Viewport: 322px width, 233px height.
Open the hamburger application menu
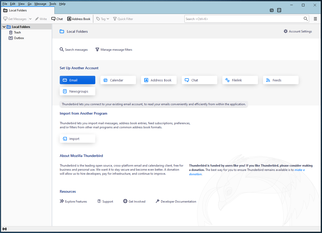pos(315,19)
